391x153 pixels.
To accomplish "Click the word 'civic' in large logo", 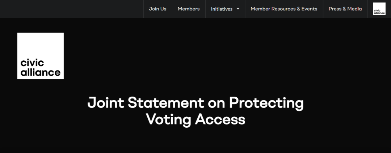I will (x=33, y=64).
